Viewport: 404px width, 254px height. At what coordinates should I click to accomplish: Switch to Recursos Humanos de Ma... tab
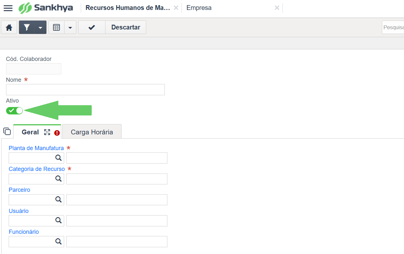click(x=128, y=8)
